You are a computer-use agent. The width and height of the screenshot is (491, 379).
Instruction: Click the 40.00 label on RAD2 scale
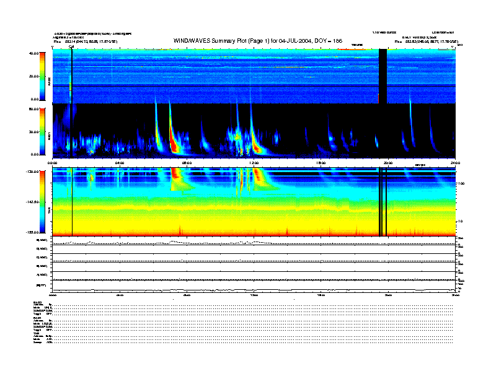(32, 53)
